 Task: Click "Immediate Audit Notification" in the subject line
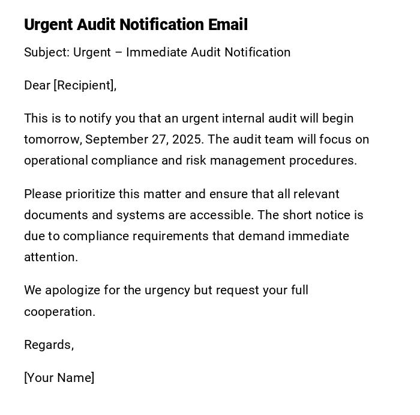click(x=208, y=52)
